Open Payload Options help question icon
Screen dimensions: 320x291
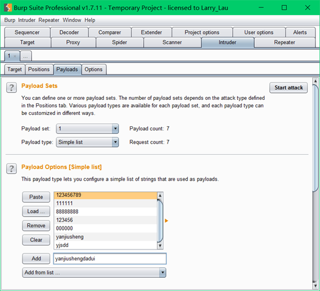coord(12,169)
